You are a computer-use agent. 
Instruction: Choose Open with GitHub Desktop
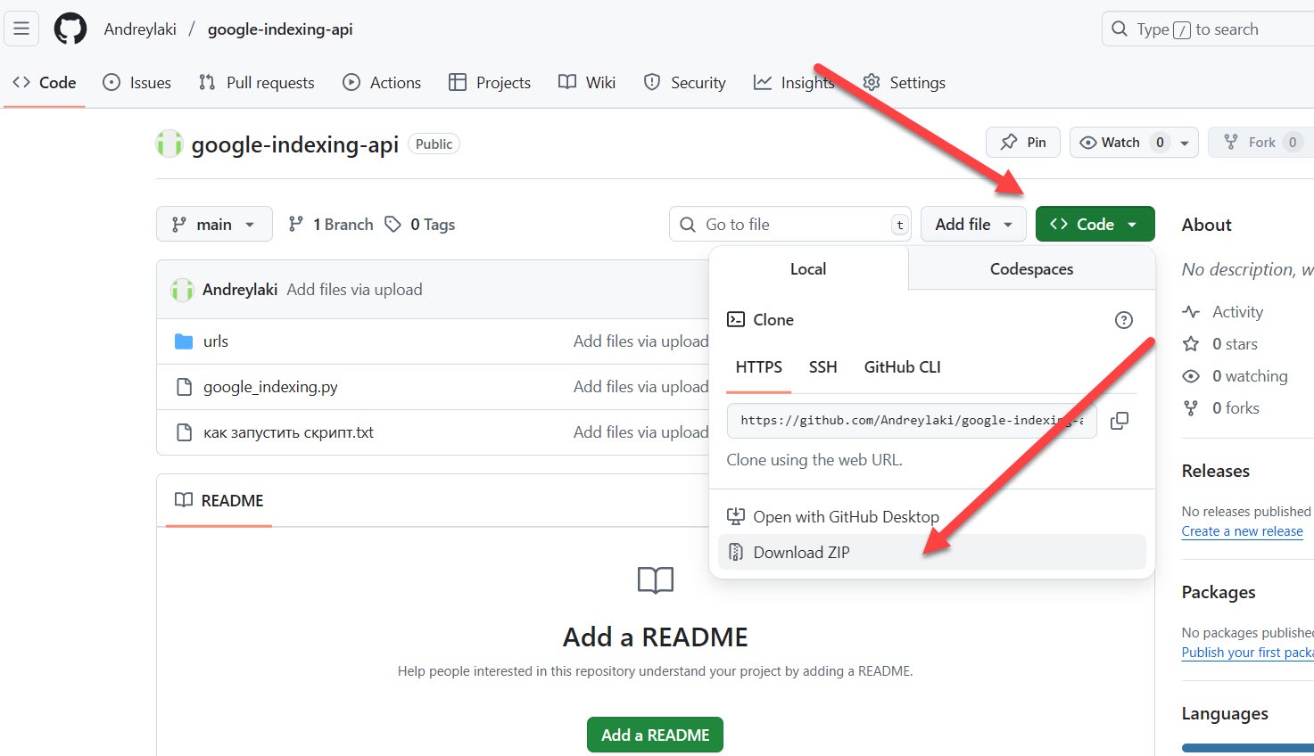pos(931,517)
